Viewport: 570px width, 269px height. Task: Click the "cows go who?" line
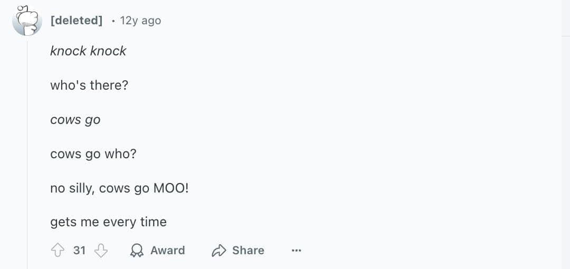(93, 154)
